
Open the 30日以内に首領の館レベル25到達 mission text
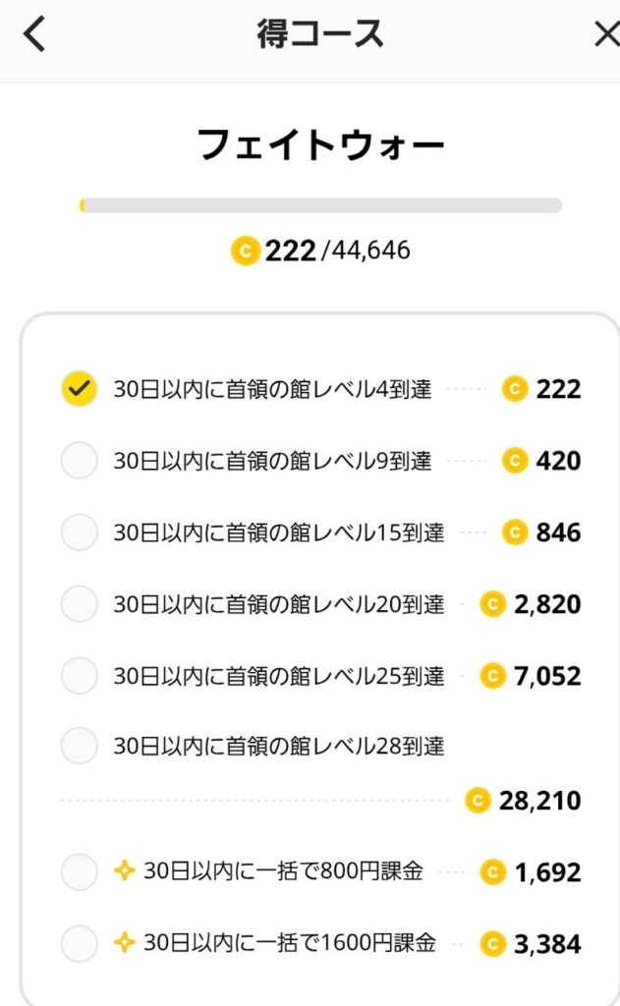278,676
